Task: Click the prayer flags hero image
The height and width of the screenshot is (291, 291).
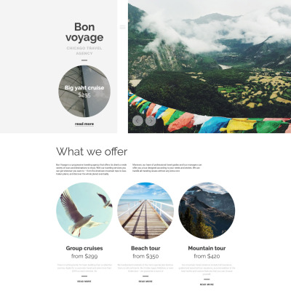Action: pyautogui.click(x=210, y=66)
